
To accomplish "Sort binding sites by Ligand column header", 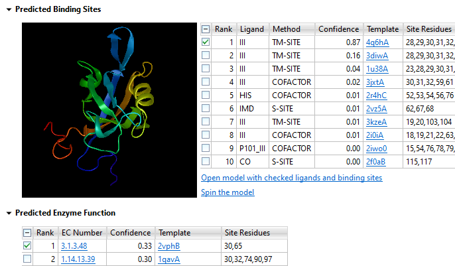I will pyautogui.click(x=253, y=29).
